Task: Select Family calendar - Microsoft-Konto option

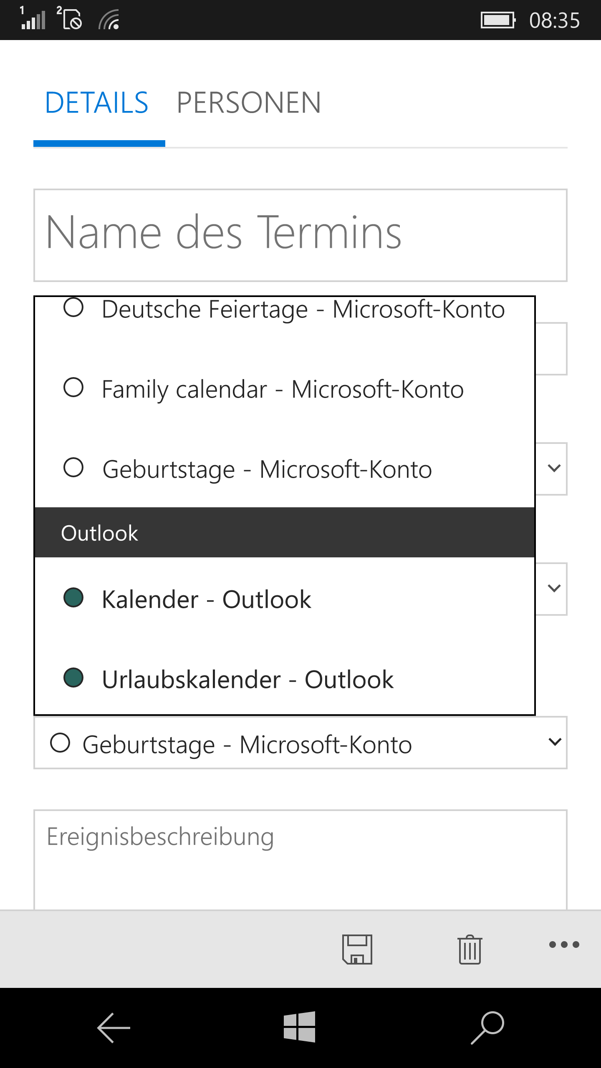Action: (x=285, y=389)
